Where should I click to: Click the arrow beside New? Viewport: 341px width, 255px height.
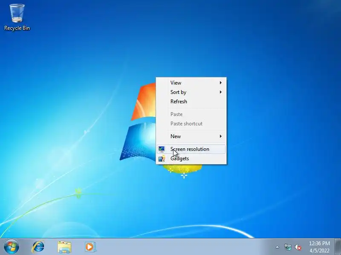[220, 136]
